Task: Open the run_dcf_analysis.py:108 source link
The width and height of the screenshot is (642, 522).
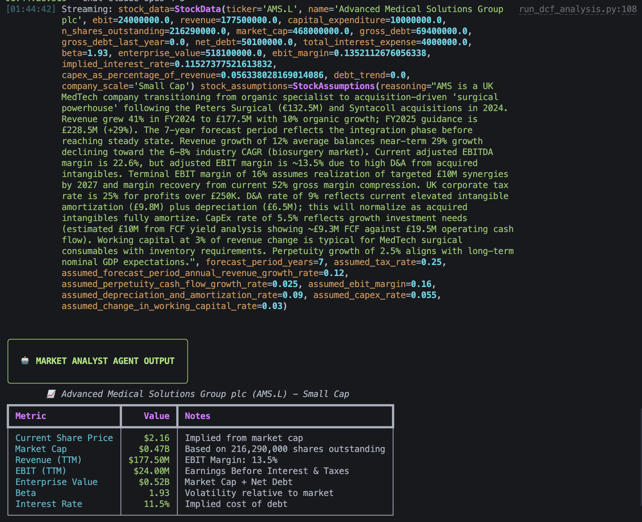Action: point(578,9)
